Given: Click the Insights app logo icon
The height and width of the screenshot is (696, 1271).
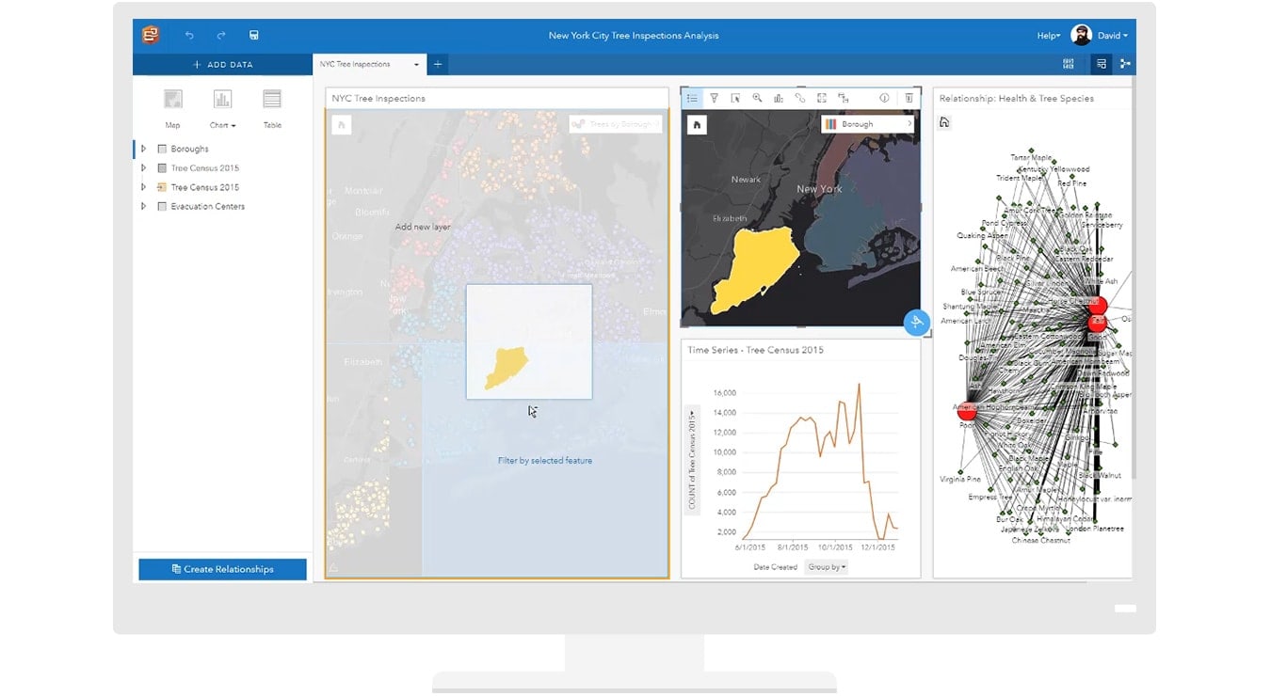Looking at the screenshot, I should (x=151, y=35).
